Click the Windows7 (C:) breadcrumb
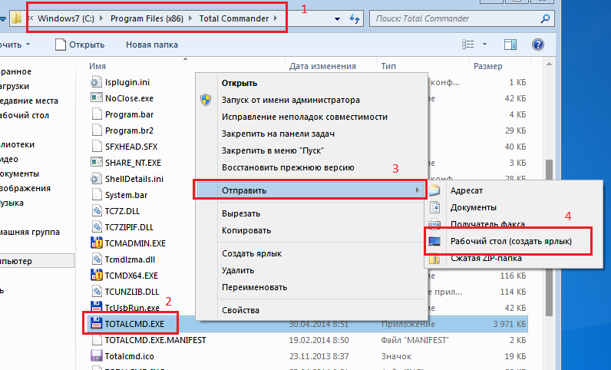The height and width of the screenshot is (370, 611). pyautogui.click(x=66, y=18)
